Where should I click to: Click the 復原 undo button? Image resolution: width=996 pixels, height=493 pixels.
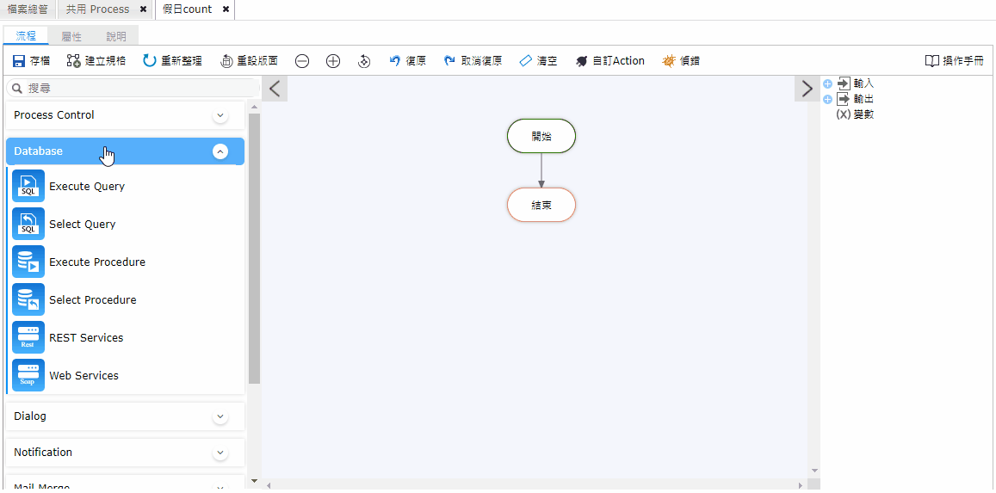click(407, 61)
